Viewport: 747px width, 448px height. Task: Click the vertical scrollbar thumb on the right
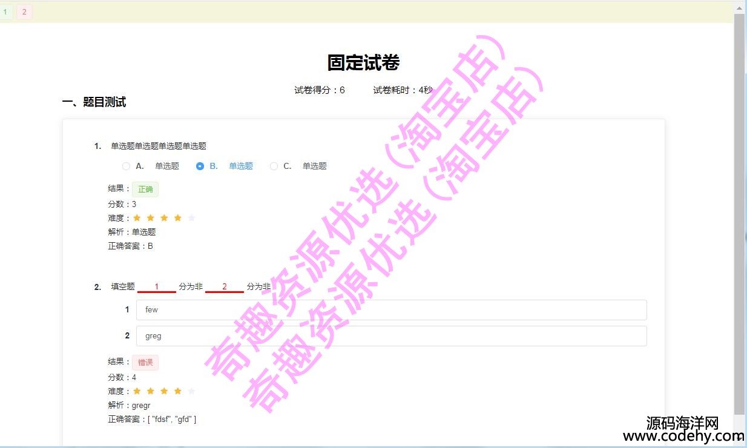(740, 212)
